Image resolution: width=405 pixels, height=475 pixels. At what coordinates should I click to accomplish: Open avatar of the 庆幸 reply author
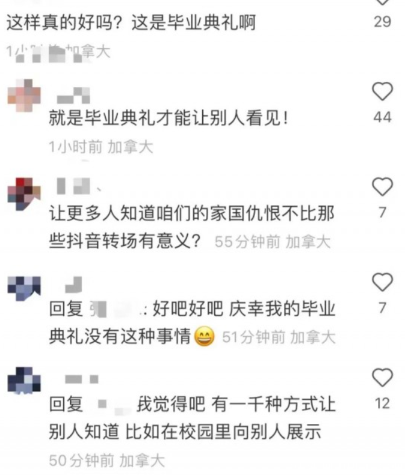point(24,288)
